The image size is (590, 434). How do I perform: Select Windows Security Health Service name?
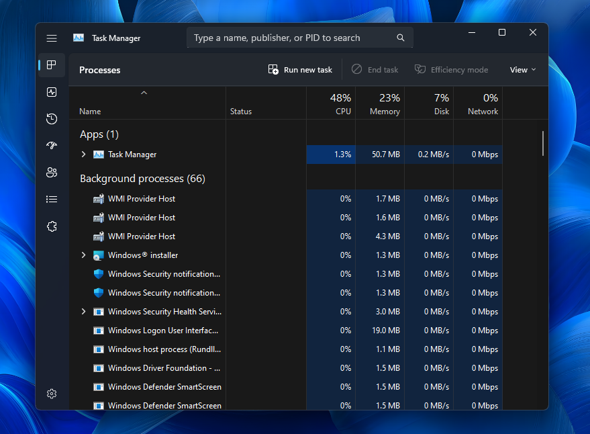coord(165,312)
